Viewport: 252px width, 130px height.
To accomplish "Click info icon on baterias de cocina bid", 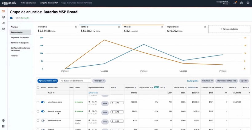I will [89, 120].
